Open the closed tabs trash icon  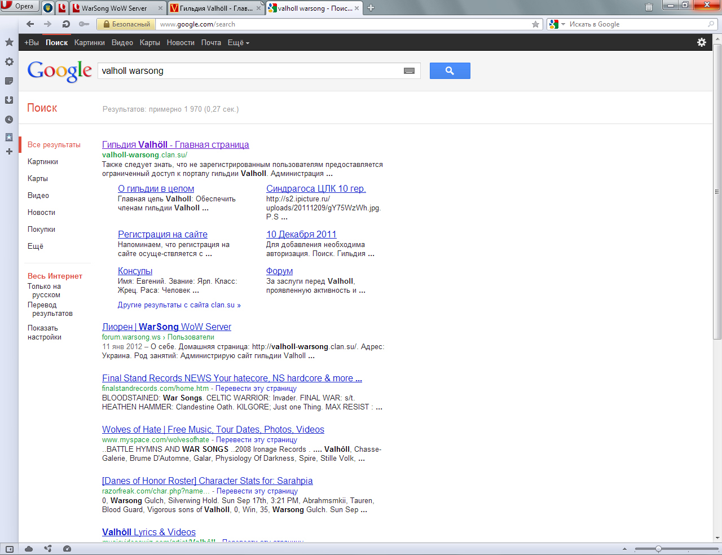point(649,7)
